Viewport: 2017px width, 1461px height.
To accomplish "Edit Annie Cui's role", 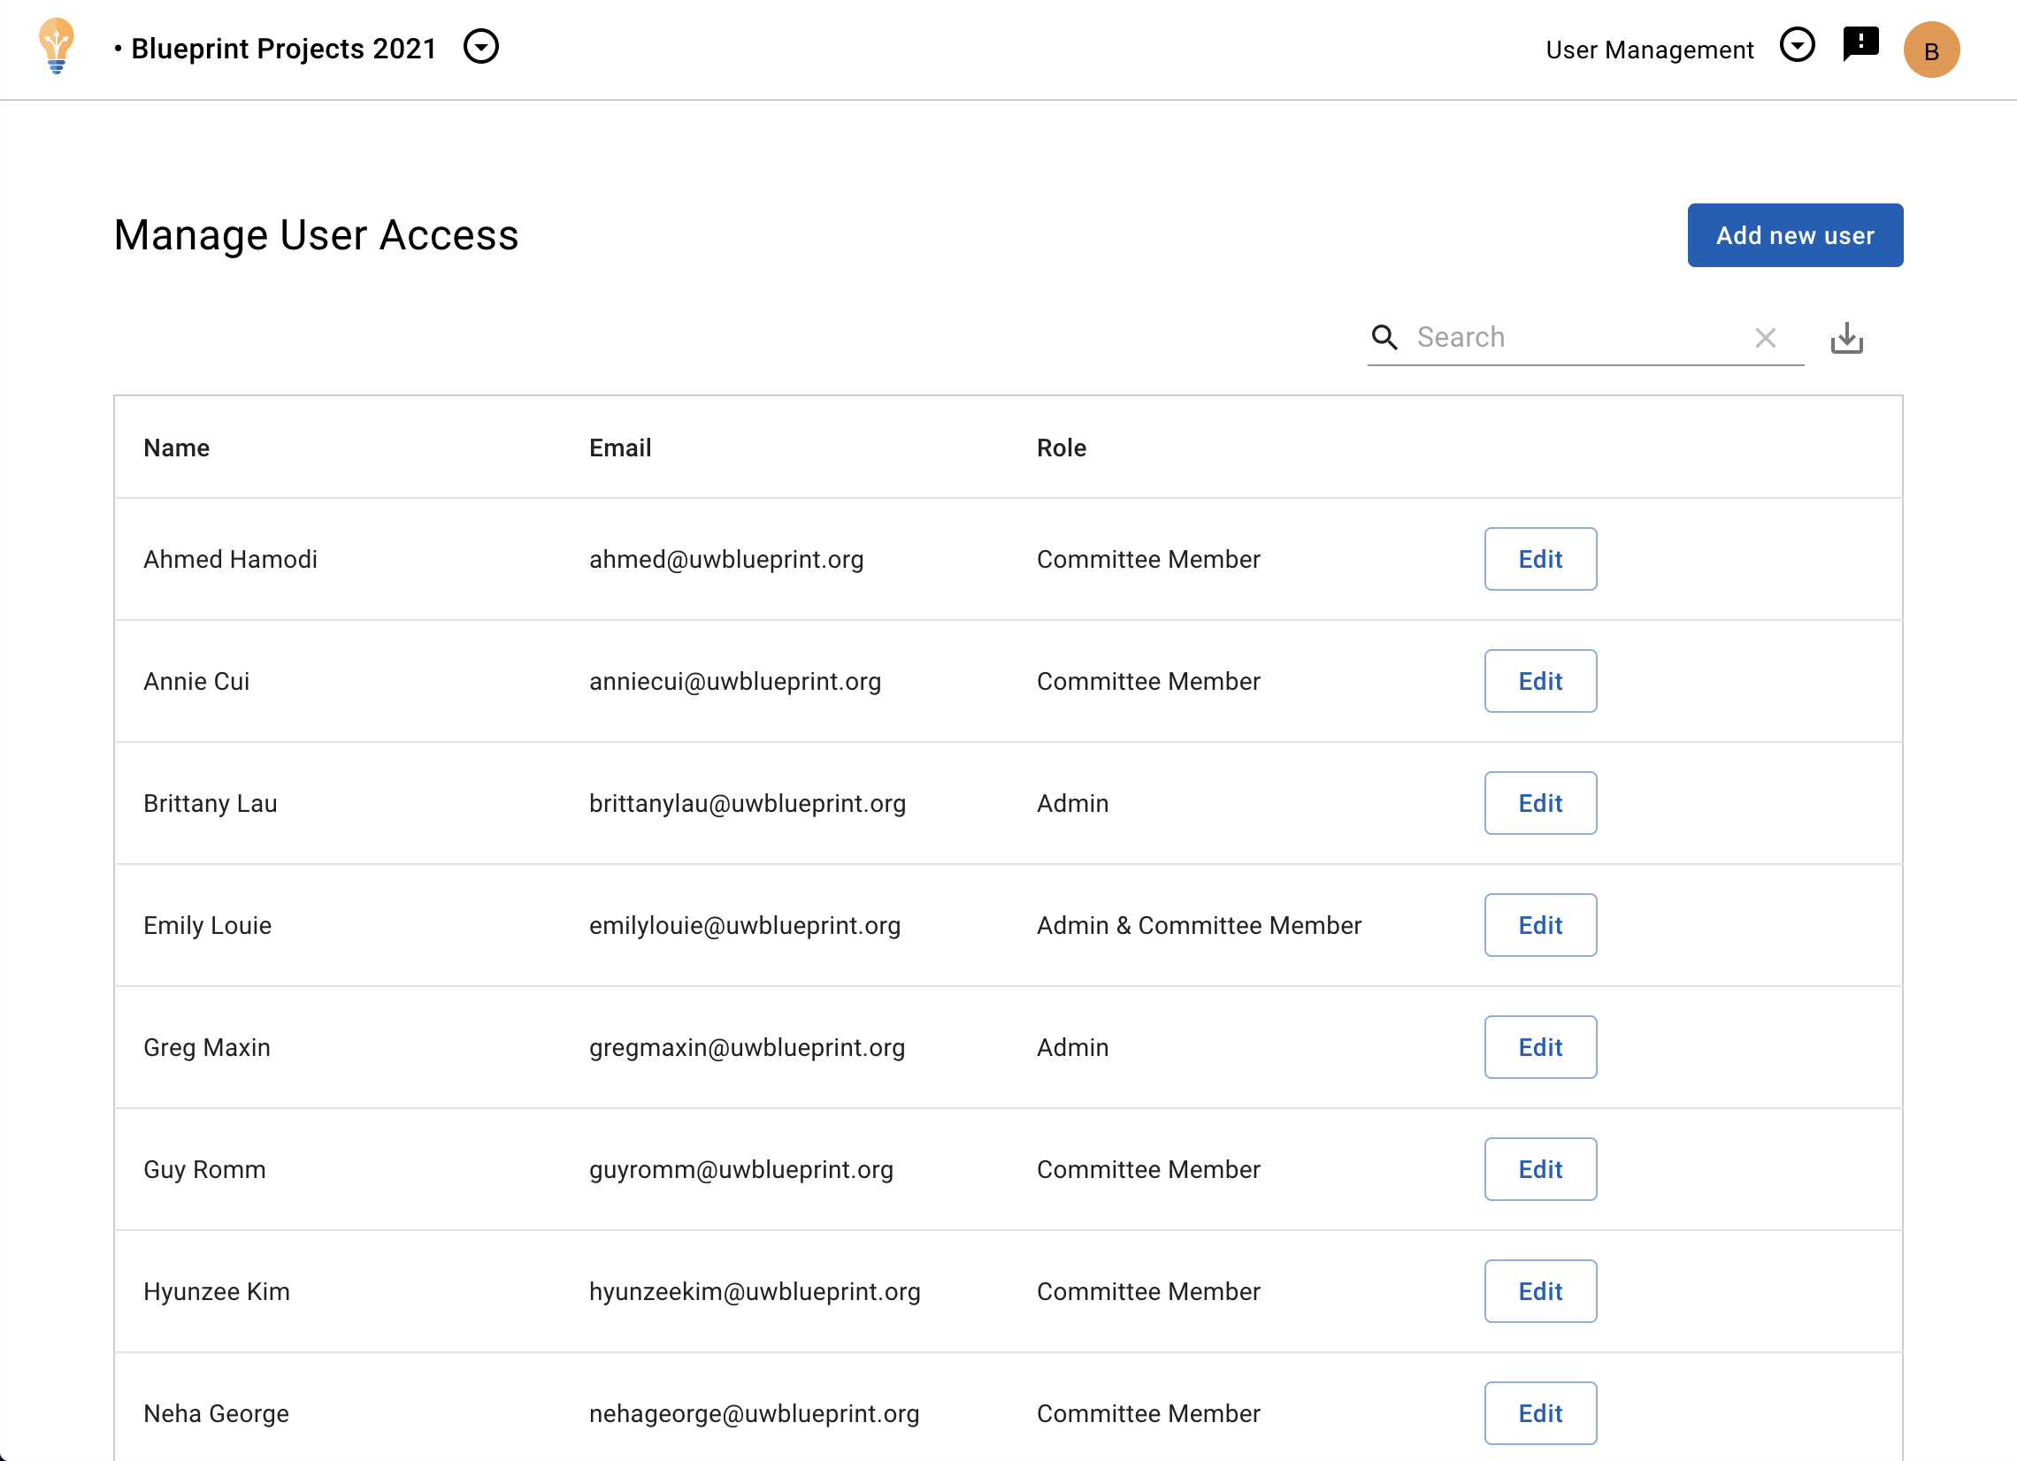I will tap(1539, 681).
